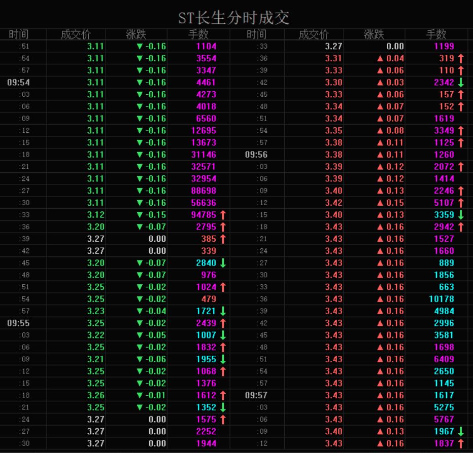Screen dimensions: 473x453
Task: Click the volume value 3581
Action: pos(444,335)
